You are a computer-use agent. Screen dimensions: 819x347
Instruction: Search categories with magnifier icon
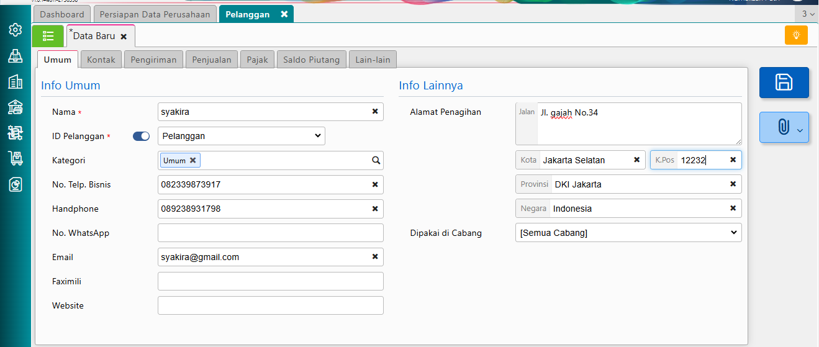pyautogui.click(x=376, y=160)
